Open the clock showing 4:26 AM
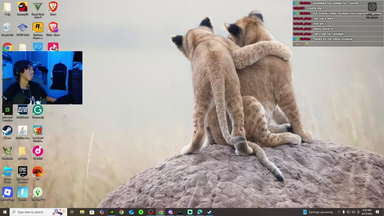This screenshot has width=384, height=216. [x=367, y=212]
